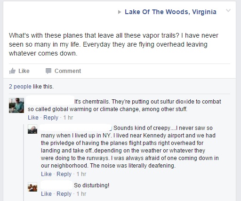Click Comment text under the post
Screen dimensions: 241x201
pos(68,71)
